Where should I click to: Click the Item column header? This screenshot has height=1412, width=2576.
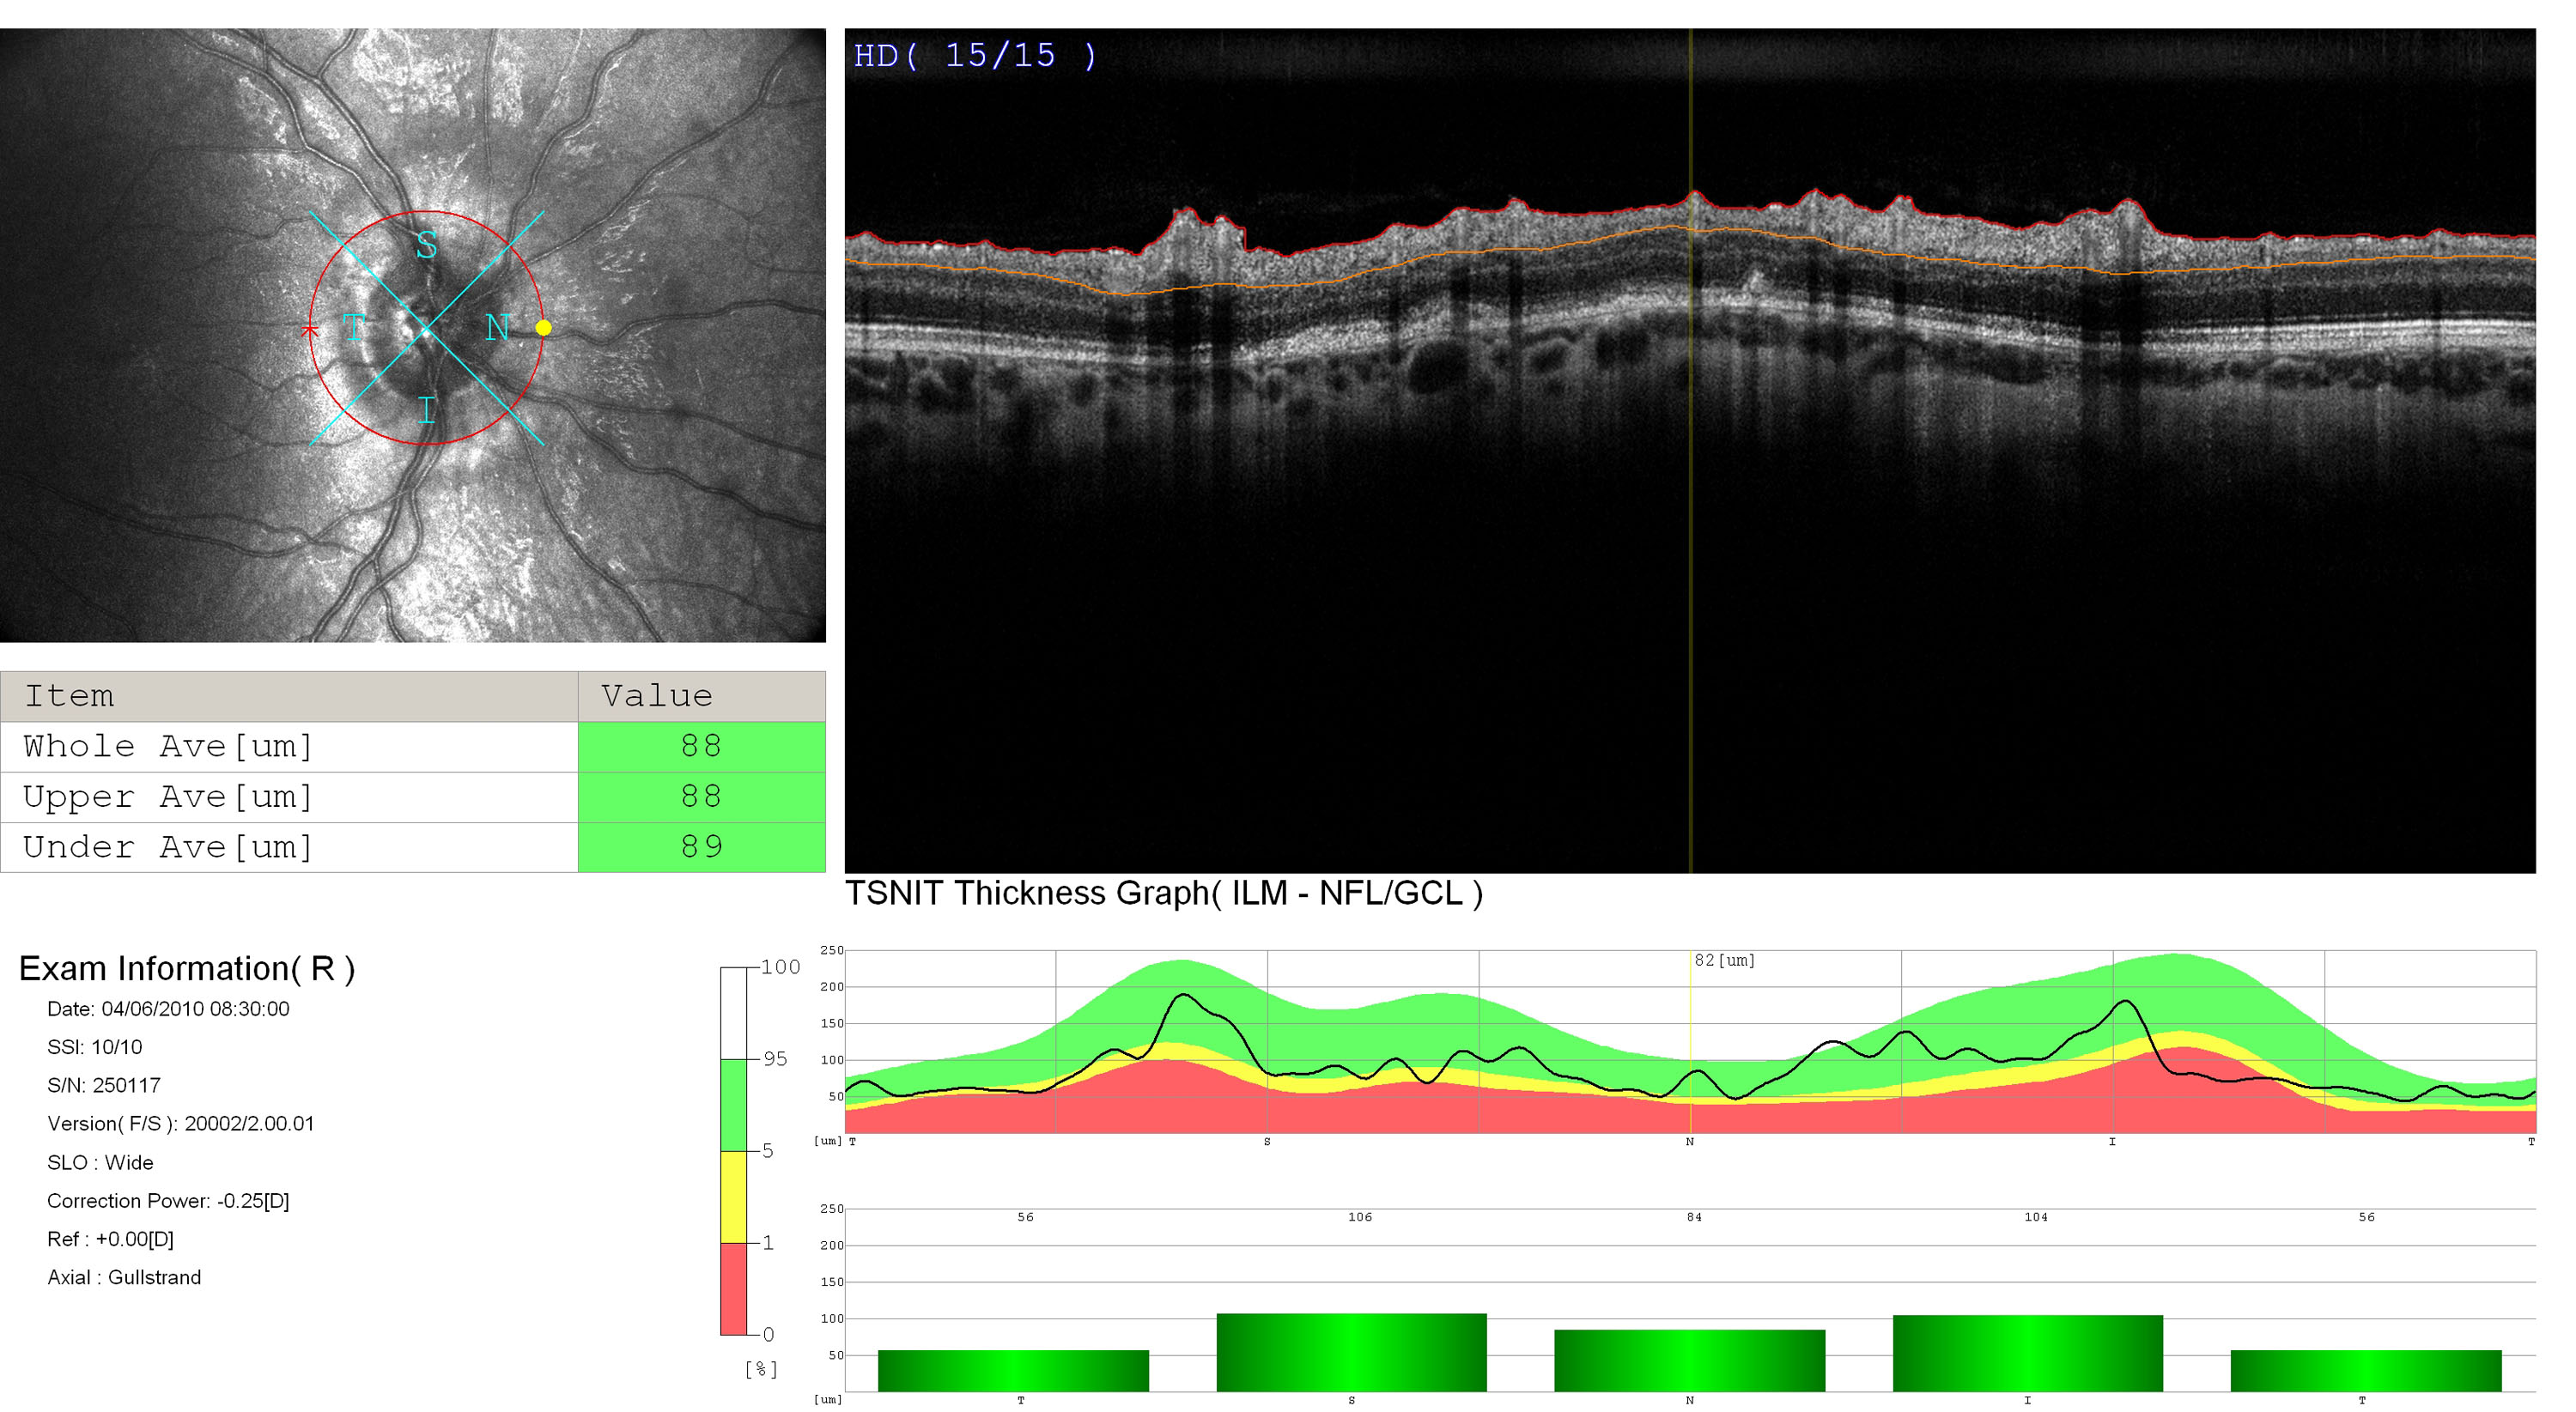pos(289,696)
